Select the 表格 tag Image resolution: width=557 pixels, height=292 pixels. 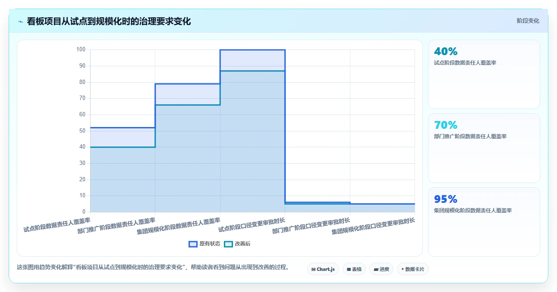point(354,269)
